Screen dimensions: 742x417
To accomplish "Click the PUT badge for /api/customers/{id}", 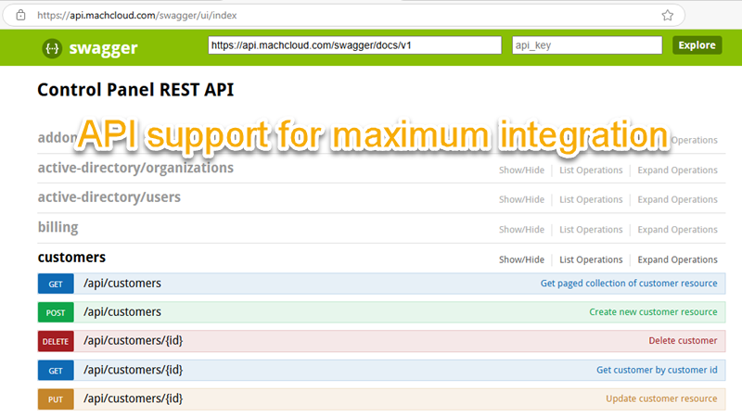I will 56,399.
